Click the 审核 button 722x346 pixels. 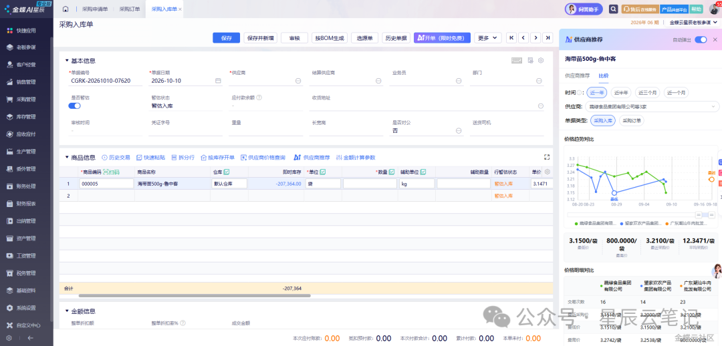(294, 37)
